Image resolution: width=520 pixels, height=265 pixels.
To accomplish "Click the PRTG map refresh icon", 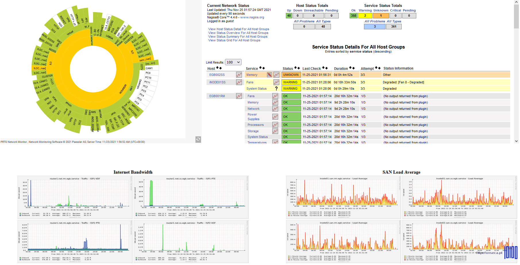I will 198,139.
